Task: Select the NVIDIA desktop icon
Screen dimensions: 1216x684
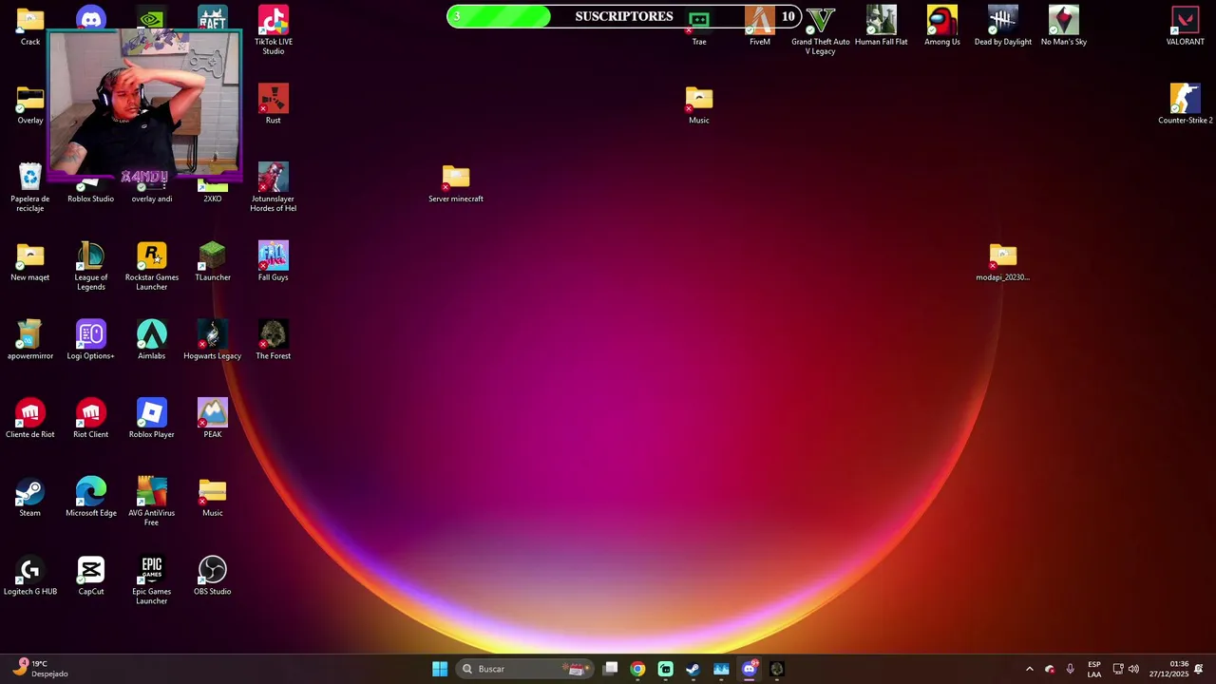Action: (152, 17)
